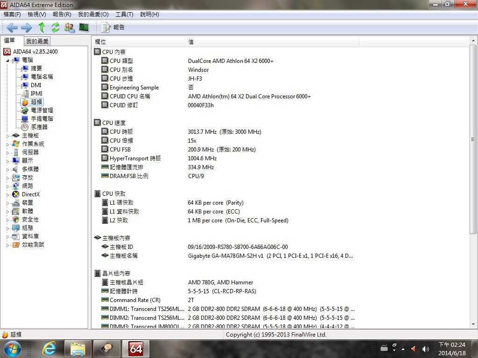
Task: Click the Back navigation arrow
Action: pyautogui.click(x=12, y=28)
